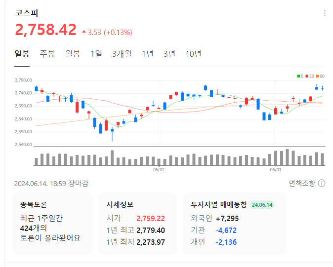Click the 2,758.42 index price

(x=45, y=30)
